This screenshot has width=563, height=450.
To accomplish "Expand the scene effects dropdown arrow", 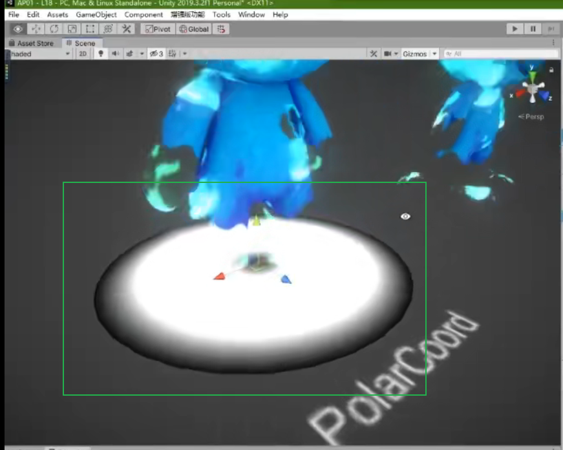I will (142, 54).
